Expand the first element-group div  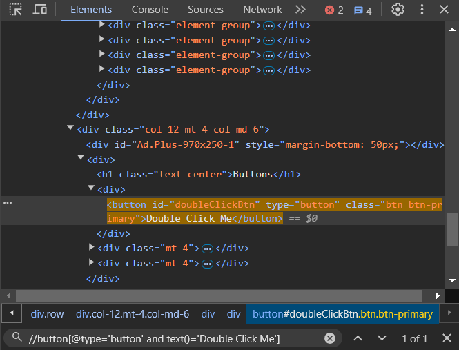tap(102, 25)
